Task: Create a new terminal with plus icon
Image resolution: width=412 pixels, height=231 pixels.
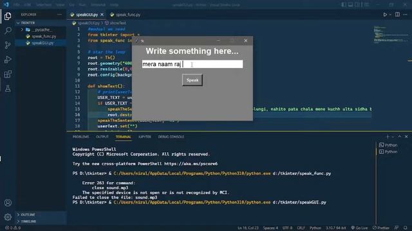Action: click(x=388, y=137)
